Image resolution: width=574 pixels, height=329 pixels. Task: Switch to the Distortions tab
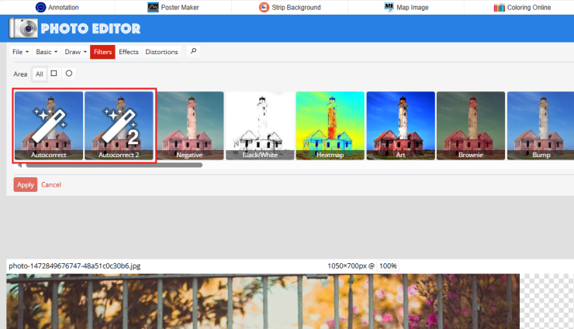(x=161, y=52)
